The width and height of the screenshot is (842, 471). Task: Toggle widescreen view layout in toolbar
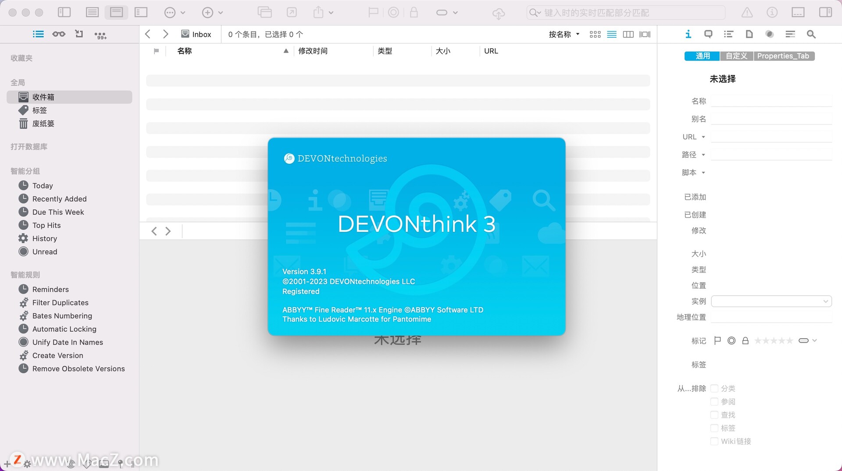pyautogui.click(x=141, y=12)
